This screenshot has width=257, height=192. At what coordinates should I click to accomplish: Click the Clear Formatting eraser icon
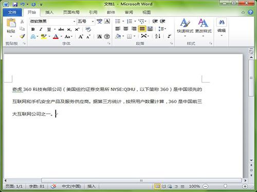coord(88,29)
